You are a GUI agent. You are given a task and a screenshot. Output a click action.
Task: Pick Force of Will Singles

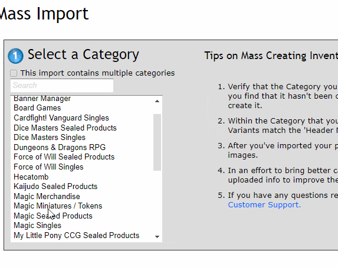[48, 167]
